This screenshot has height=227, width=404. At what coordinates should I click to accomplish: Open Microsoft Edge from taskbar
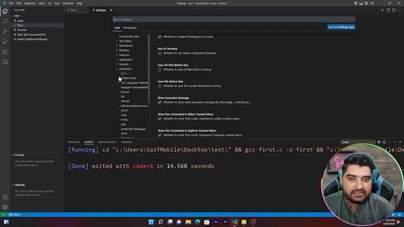(198, 222)
